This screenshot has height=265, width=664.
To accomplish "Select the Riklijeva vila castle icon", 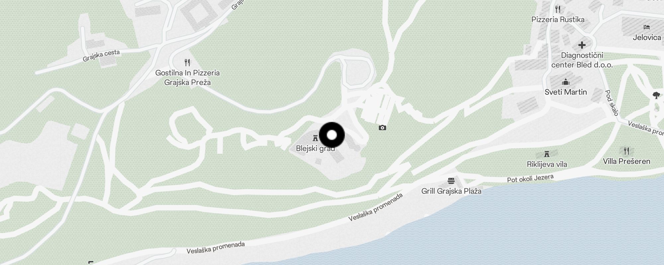I will (546, 154).
